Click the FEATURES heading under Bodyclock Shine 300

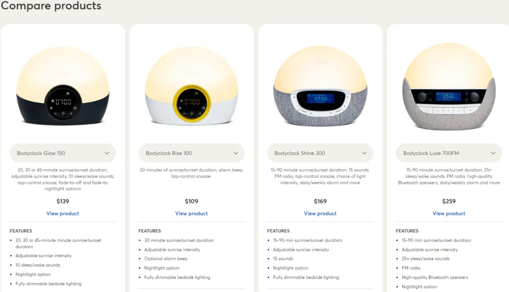[278, 231]
